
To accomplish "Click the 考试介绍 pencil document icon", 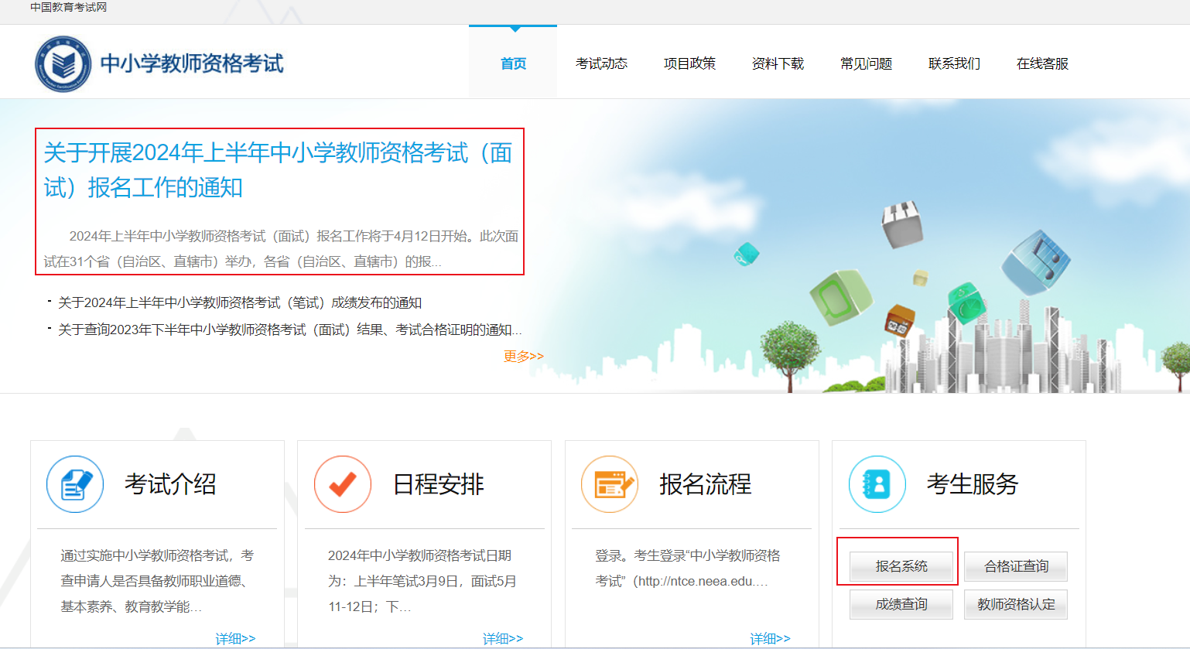I will point(75,484).
